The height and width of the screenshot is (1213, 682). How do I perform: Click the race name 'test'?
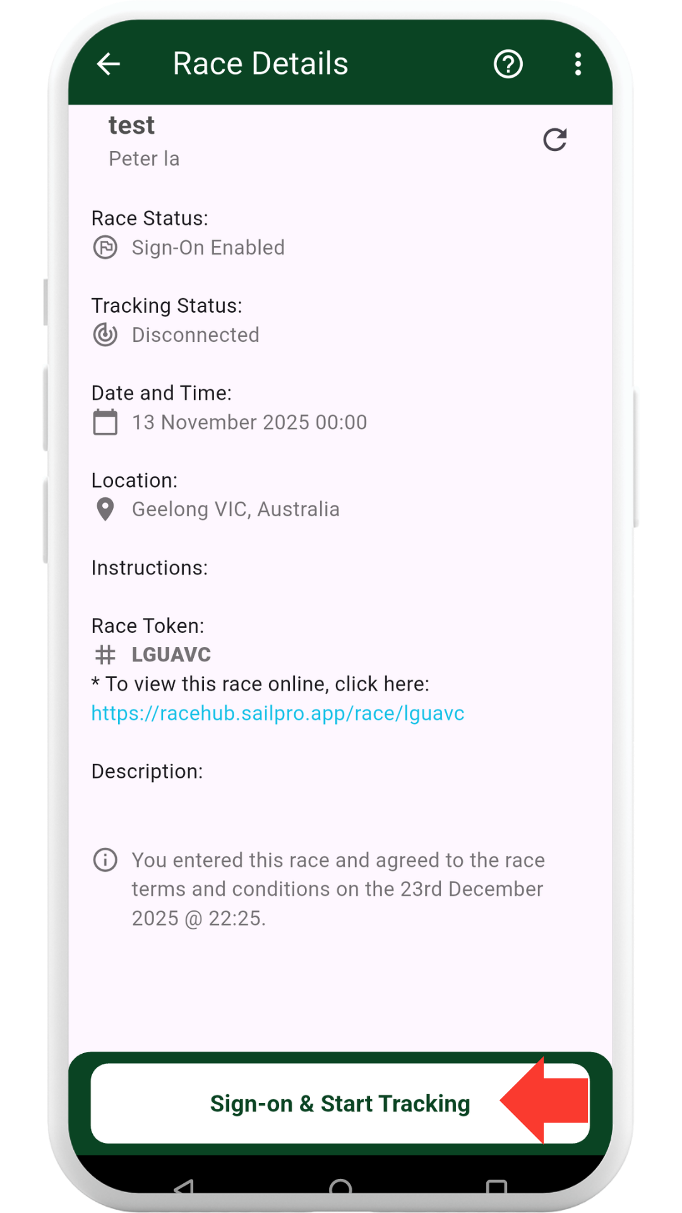click(x=131, y=126)
